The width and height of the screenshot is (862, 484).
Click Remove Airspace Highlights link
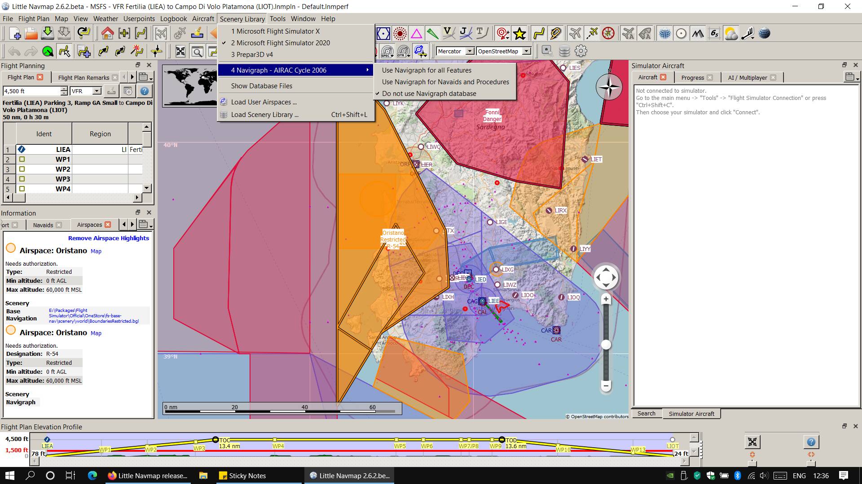coord(109,238)
